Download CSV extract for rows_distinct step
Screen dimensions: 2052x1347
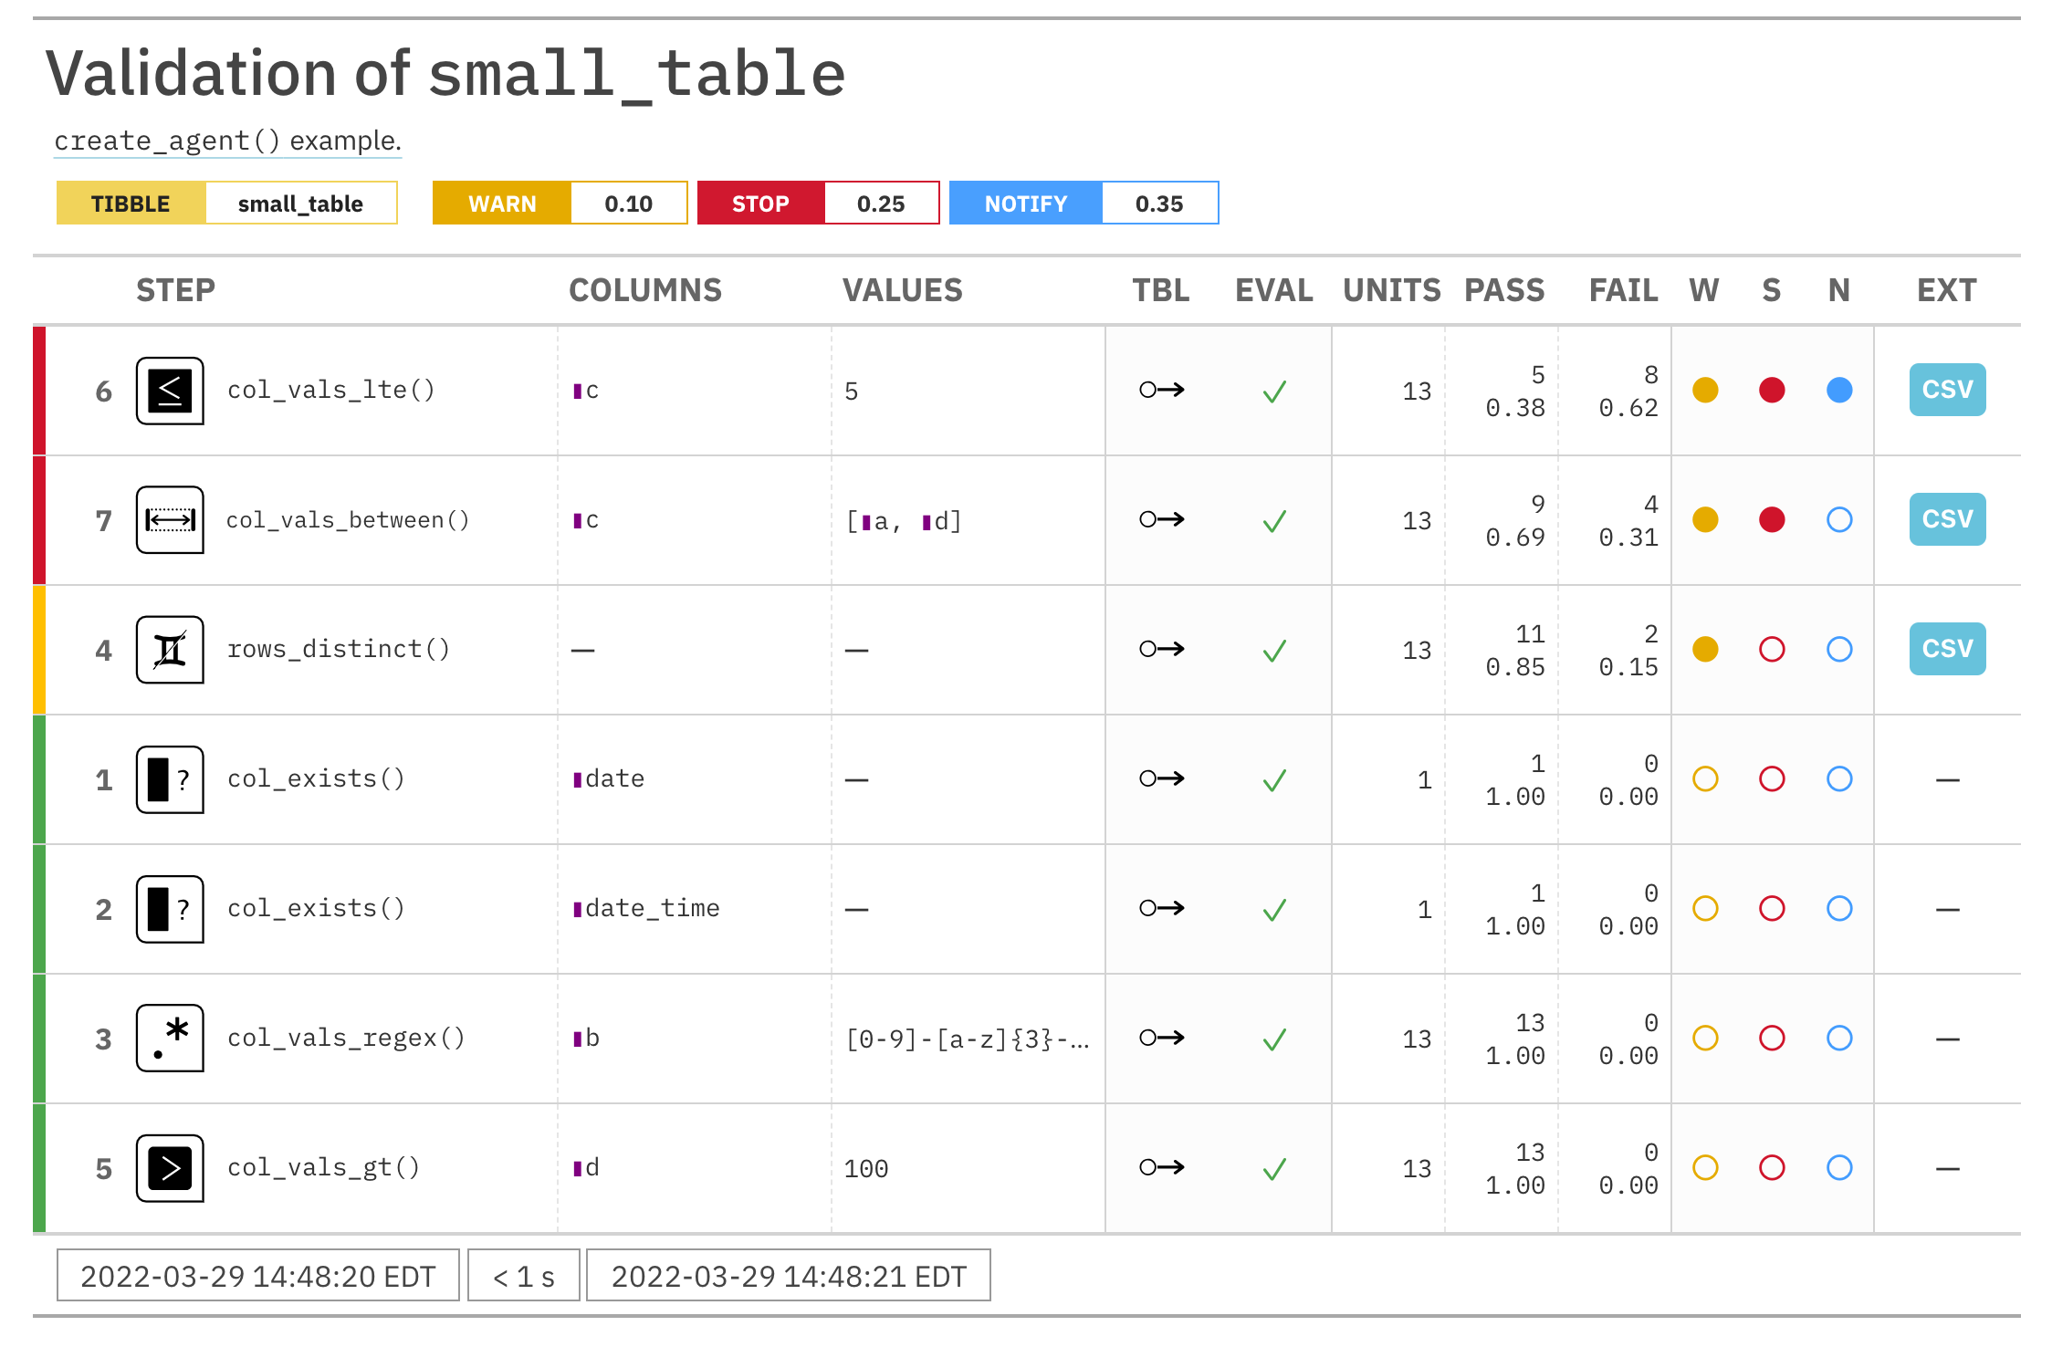pos(1946,650)
